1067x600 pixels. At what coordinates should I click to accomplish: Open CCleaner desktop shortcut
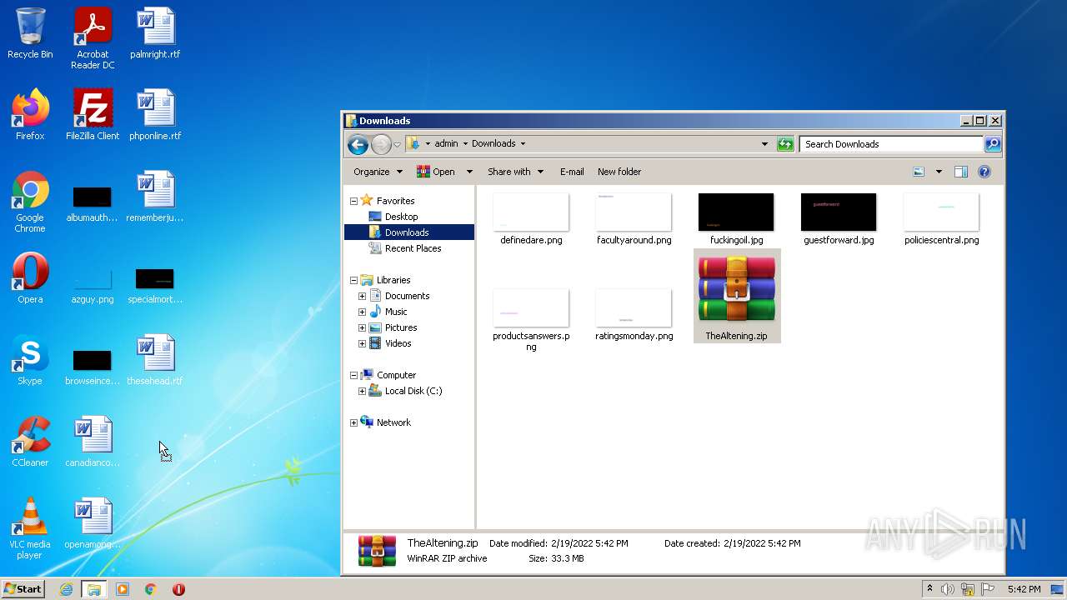tap(30, 442)
